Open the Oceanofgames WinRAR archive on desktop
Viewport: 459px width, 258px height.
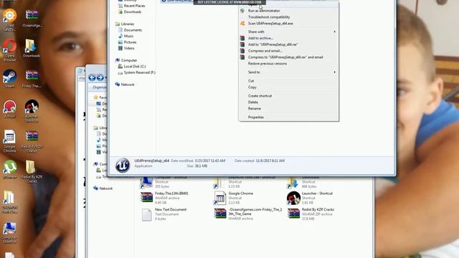tap(32, 18)
